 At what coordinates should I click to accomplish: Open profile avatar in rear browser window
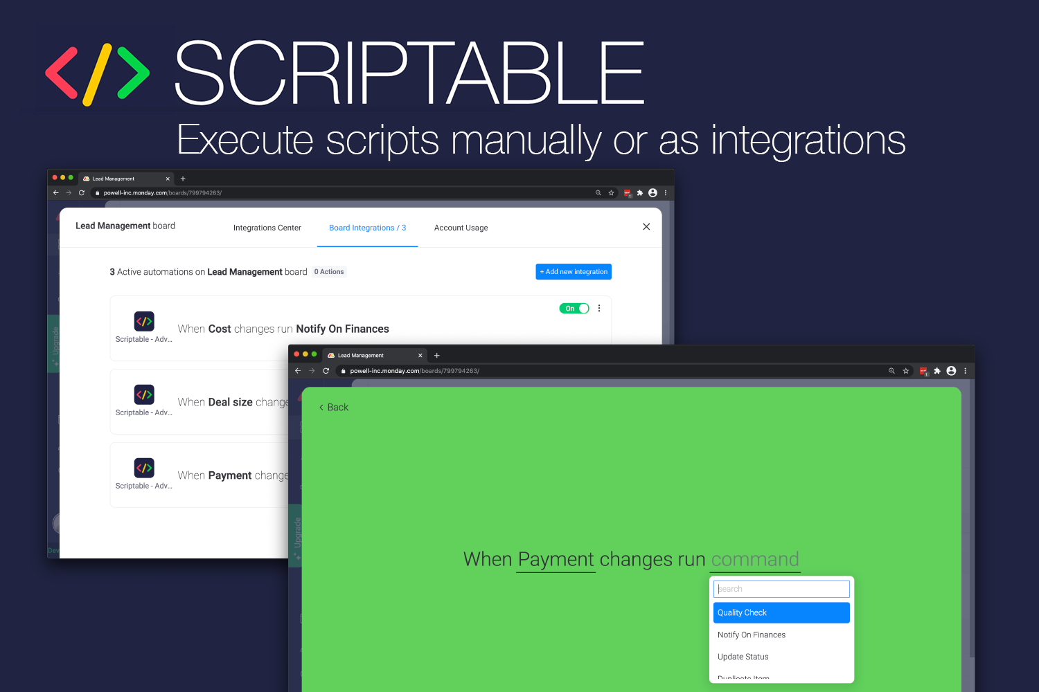coord(652,193)
